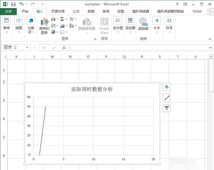Open the 表格 (Tables) group button
Screen dimensions: 214x170
[x=6, y=25]
